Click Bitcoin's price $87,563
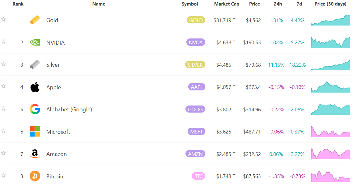 tap(252, 176)
